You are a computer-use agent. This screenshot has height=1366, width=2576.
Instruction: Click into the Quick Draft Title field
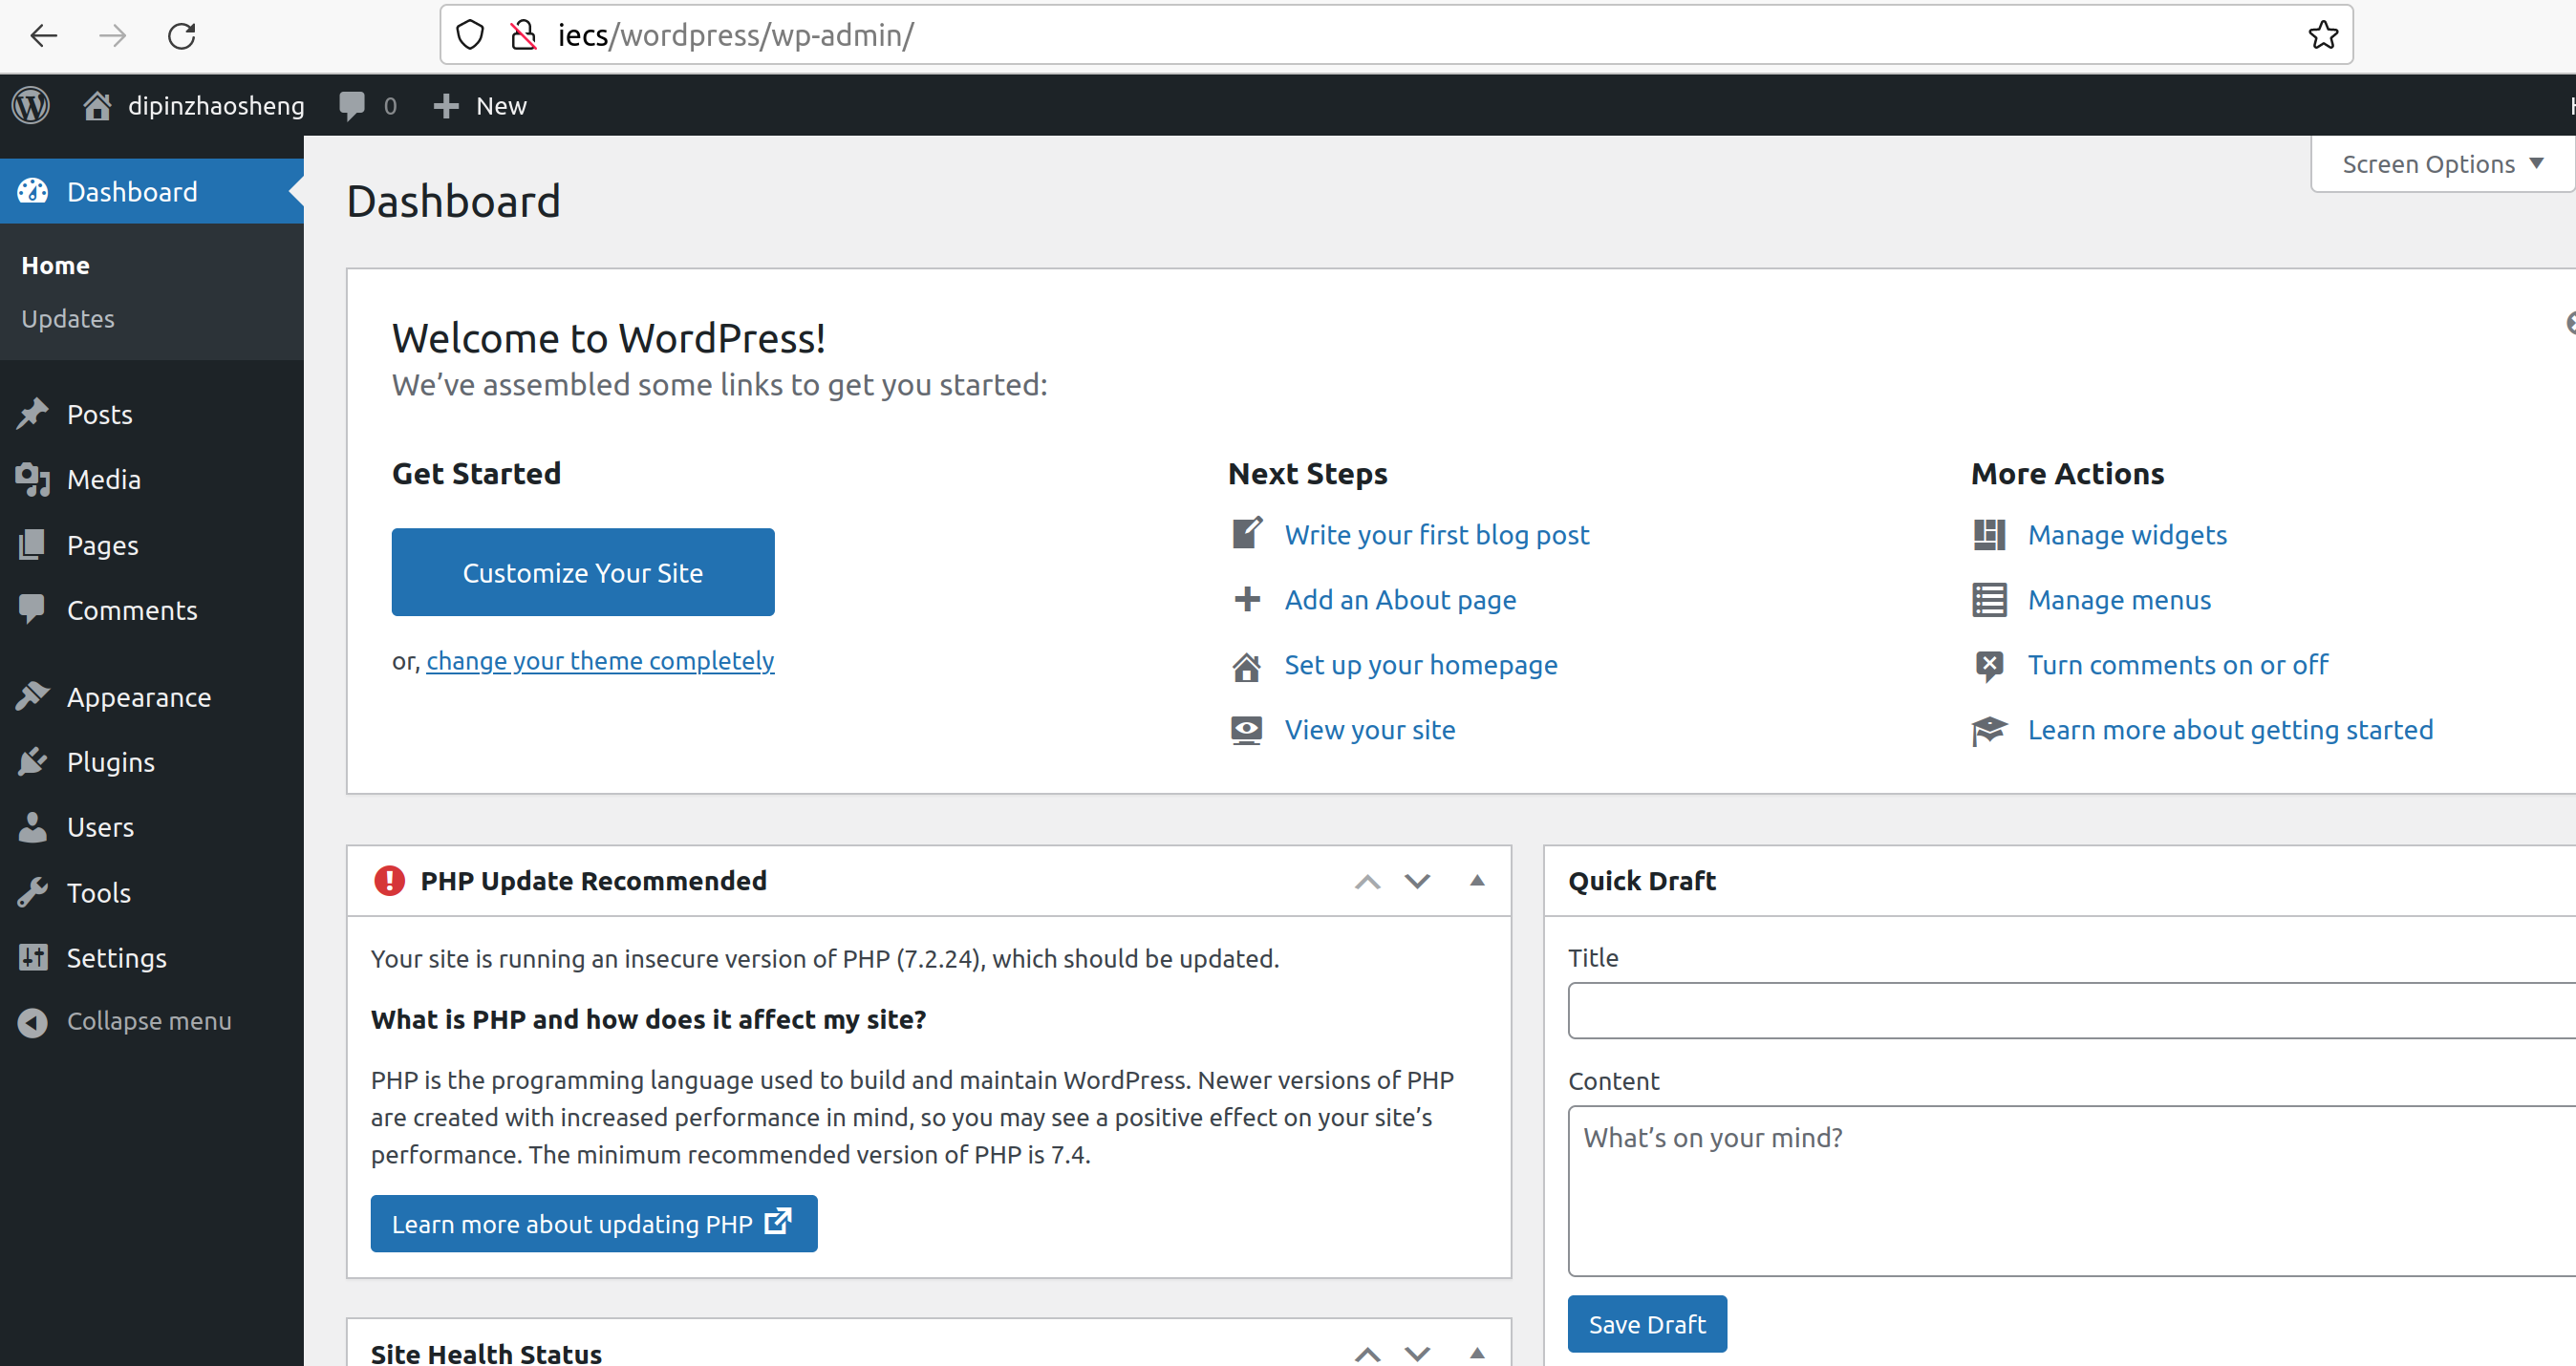tap(2070, 1011)
